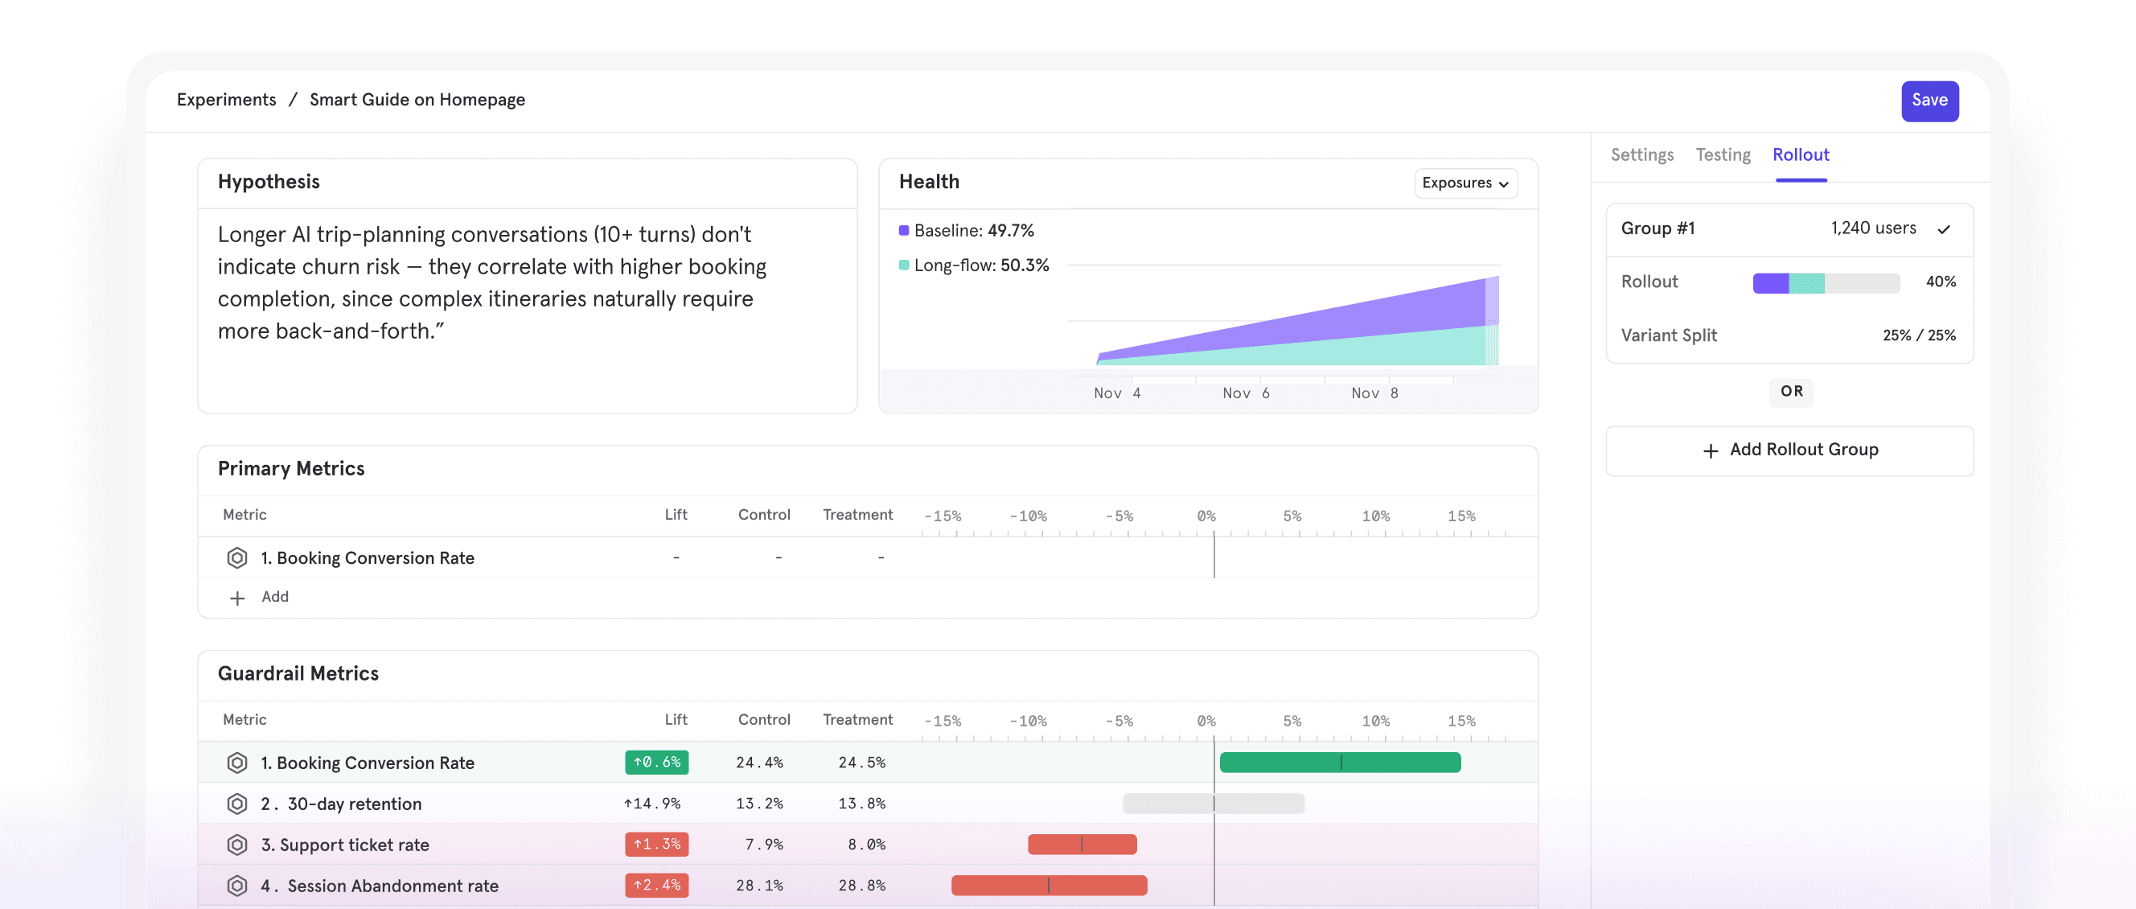
Task: Click the red ↑1.3% lift badge
Action: pos(657,845)
